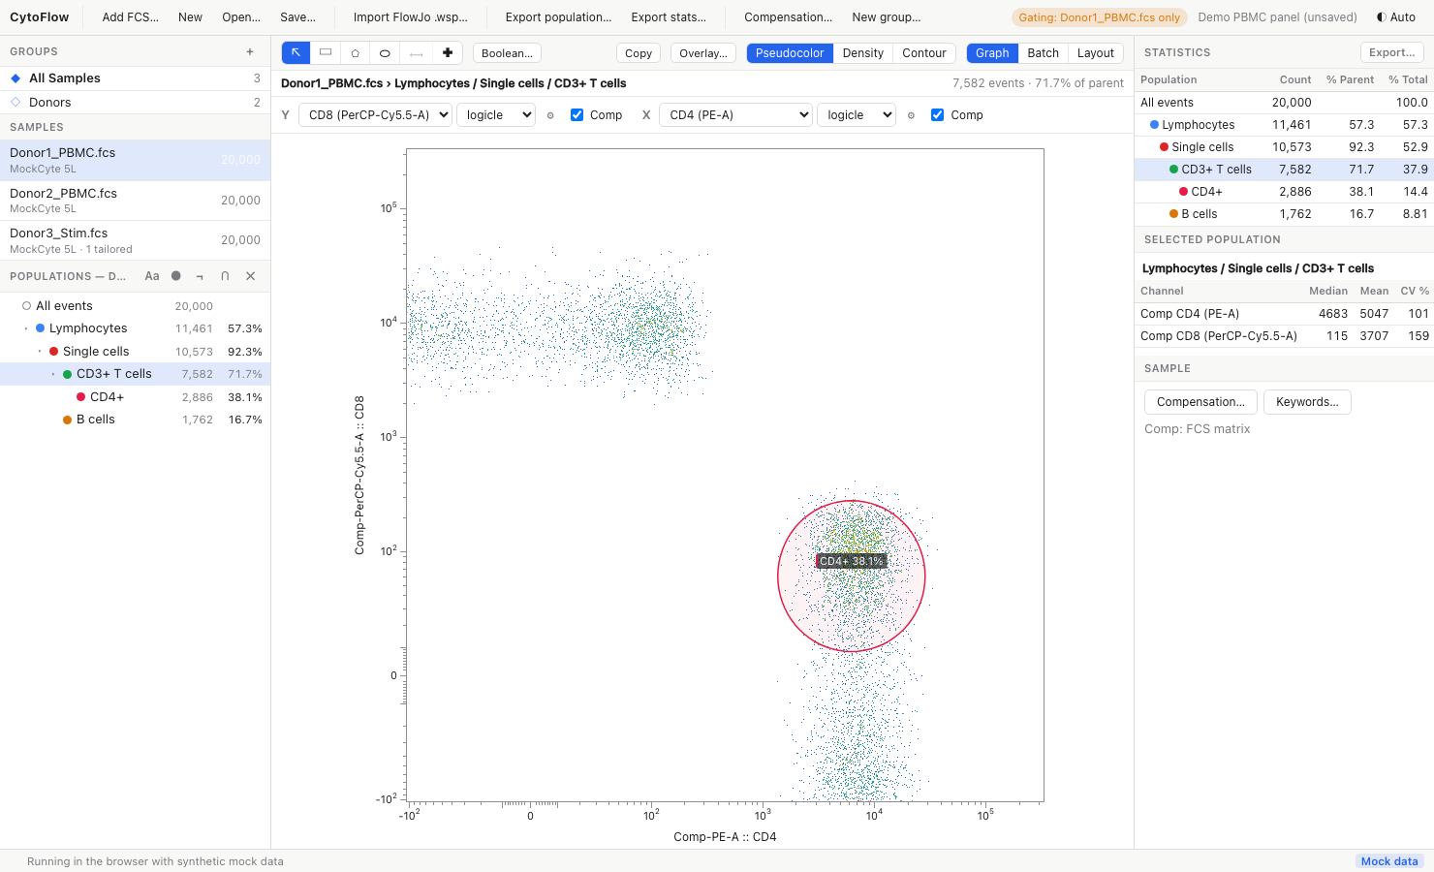Image resolution: width=1434 pixels, height=872 pixels.
Task: Select the range gate tool
Action: pos(416,53)
